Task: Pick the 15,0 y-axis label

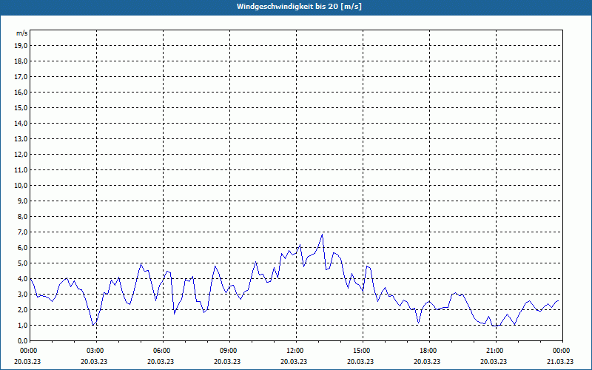Action: (x=21, y=107)
